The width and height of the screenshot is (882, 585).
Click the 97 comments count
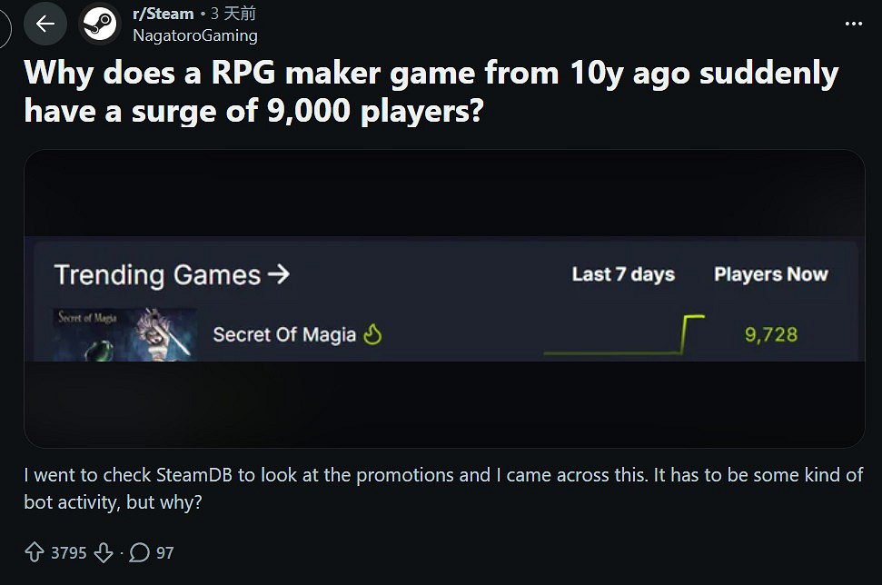164,552
